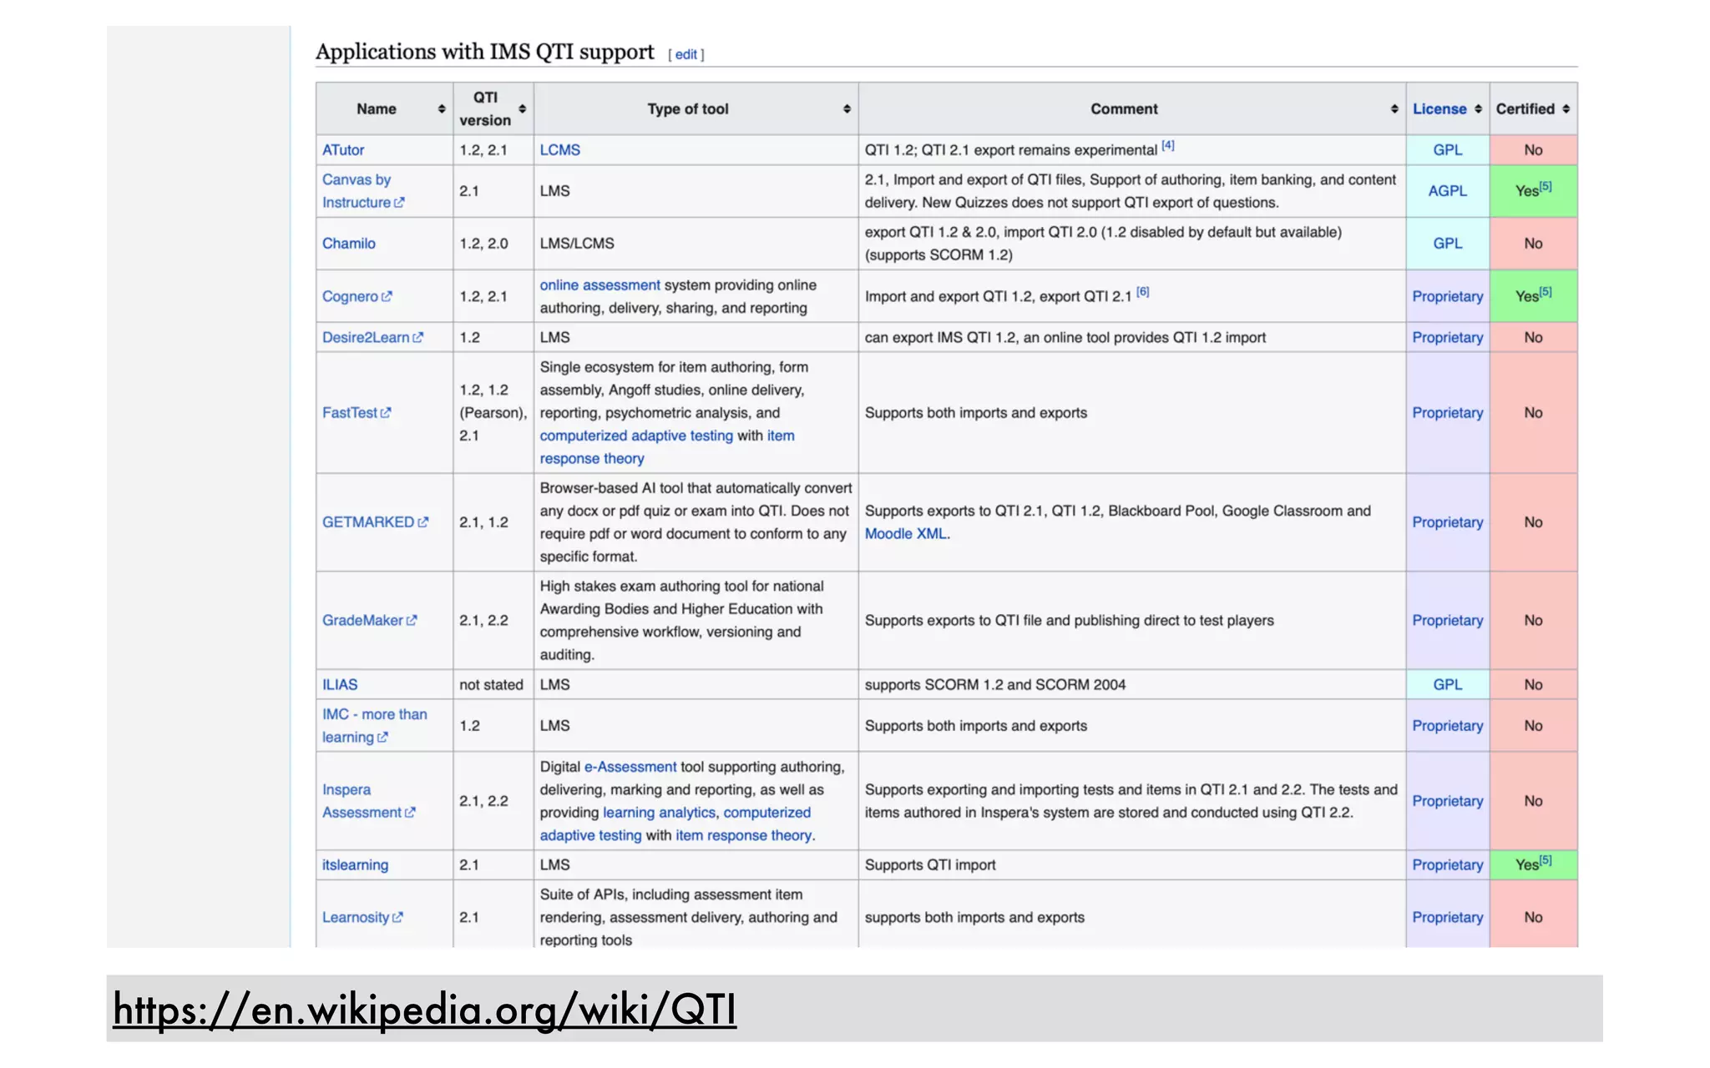Viewport: 1710px width, 1068px height.
Task: Click external link icon beside GradeMaker
Action: click(x=411, y=620)
